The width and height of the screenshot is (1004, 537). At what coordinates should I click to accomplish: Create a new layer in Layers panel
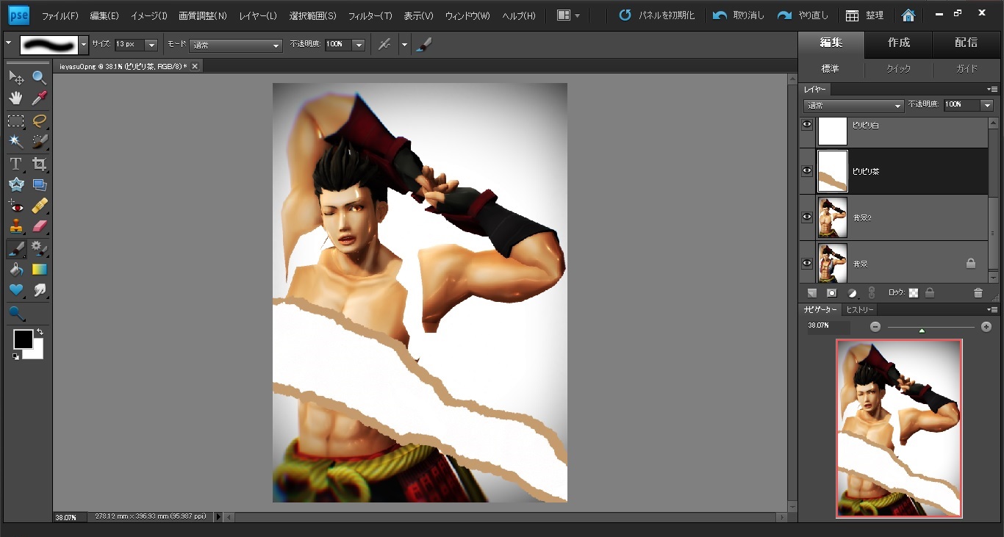812,292
